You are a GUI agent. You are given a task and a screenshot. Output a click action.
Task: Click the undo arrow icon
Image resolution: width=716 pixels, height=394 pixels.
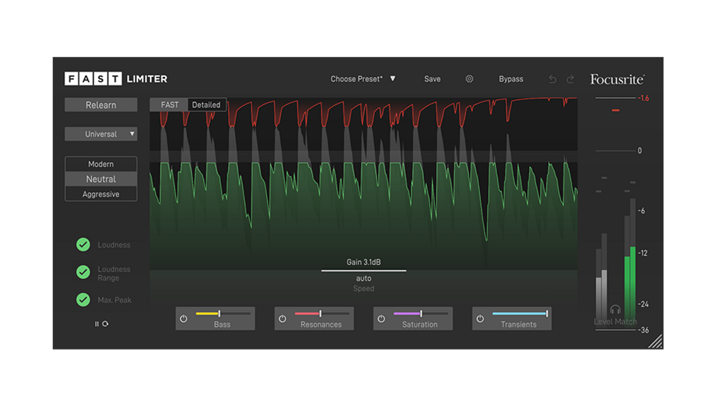click(x=552, y=79)
